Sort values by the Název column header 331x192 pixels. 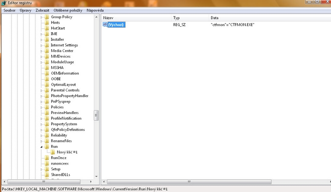coord(135,18)
